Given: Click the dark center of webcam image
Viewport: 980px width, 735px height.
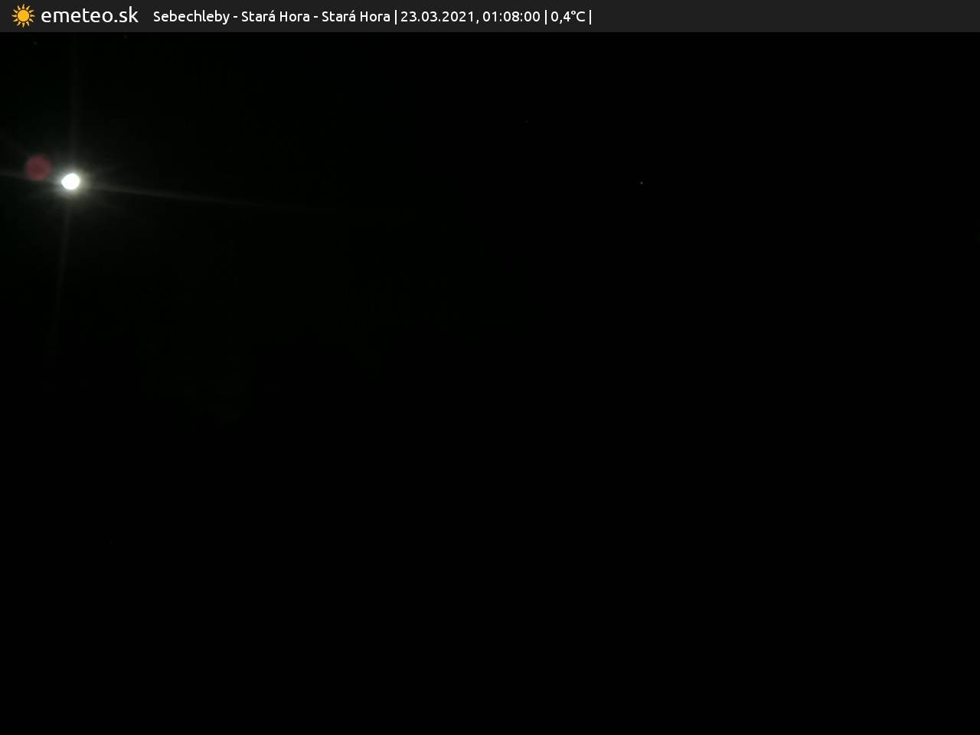Looking at the screenshot, I should (x=490, y=383).
